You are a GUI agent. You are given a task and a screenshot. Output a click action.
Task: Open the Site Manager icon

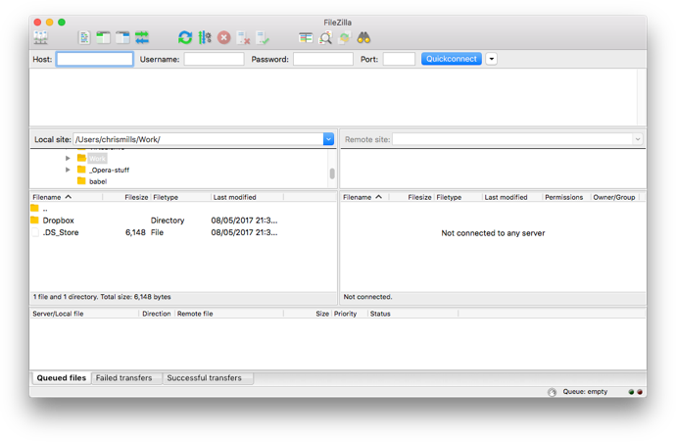[41, 38]
